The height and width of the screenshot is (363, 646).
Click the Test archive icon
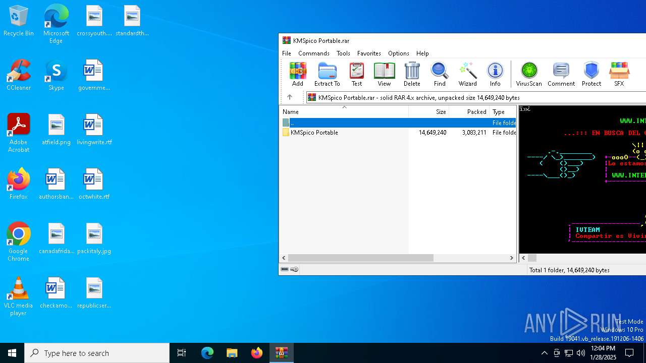pyautogui.click(x=357, y=74)
